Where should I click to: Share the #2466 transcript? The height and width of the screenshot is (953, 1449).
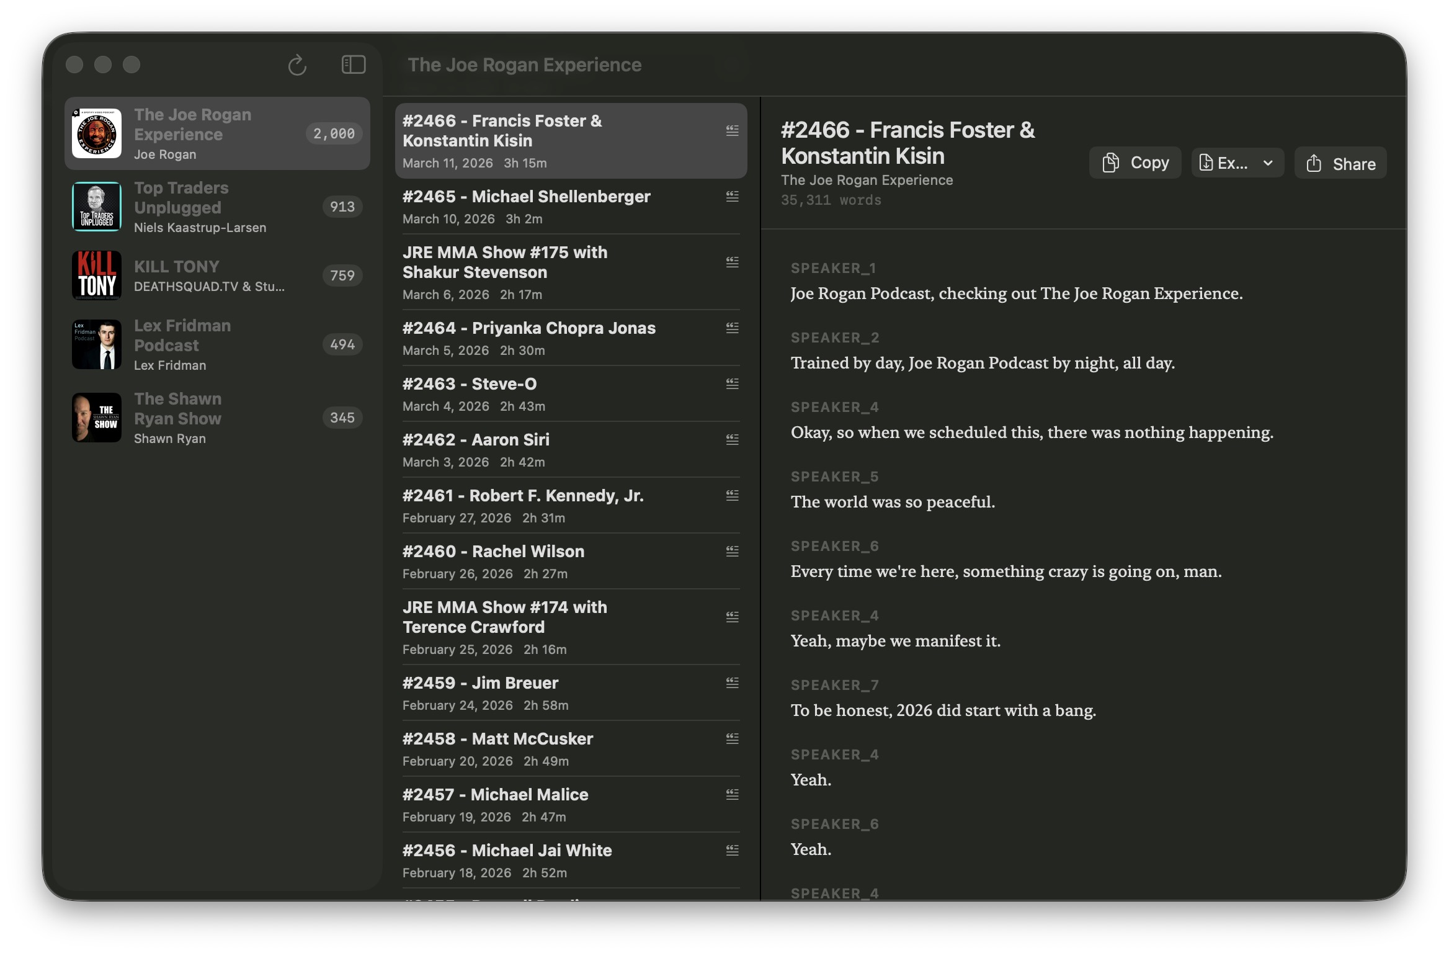click(1340, 163)
